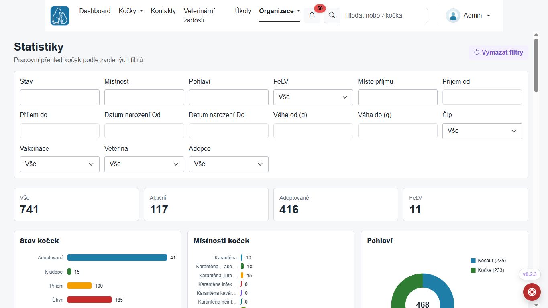The width and height of the screenshot is (548, 308).
Task: Click the Karanténa neinf… label
Action: (x=217, y=302)
